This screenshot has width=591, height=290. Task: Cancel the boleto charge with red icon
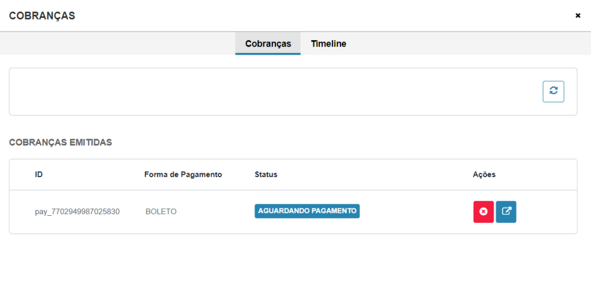point(483,212)
